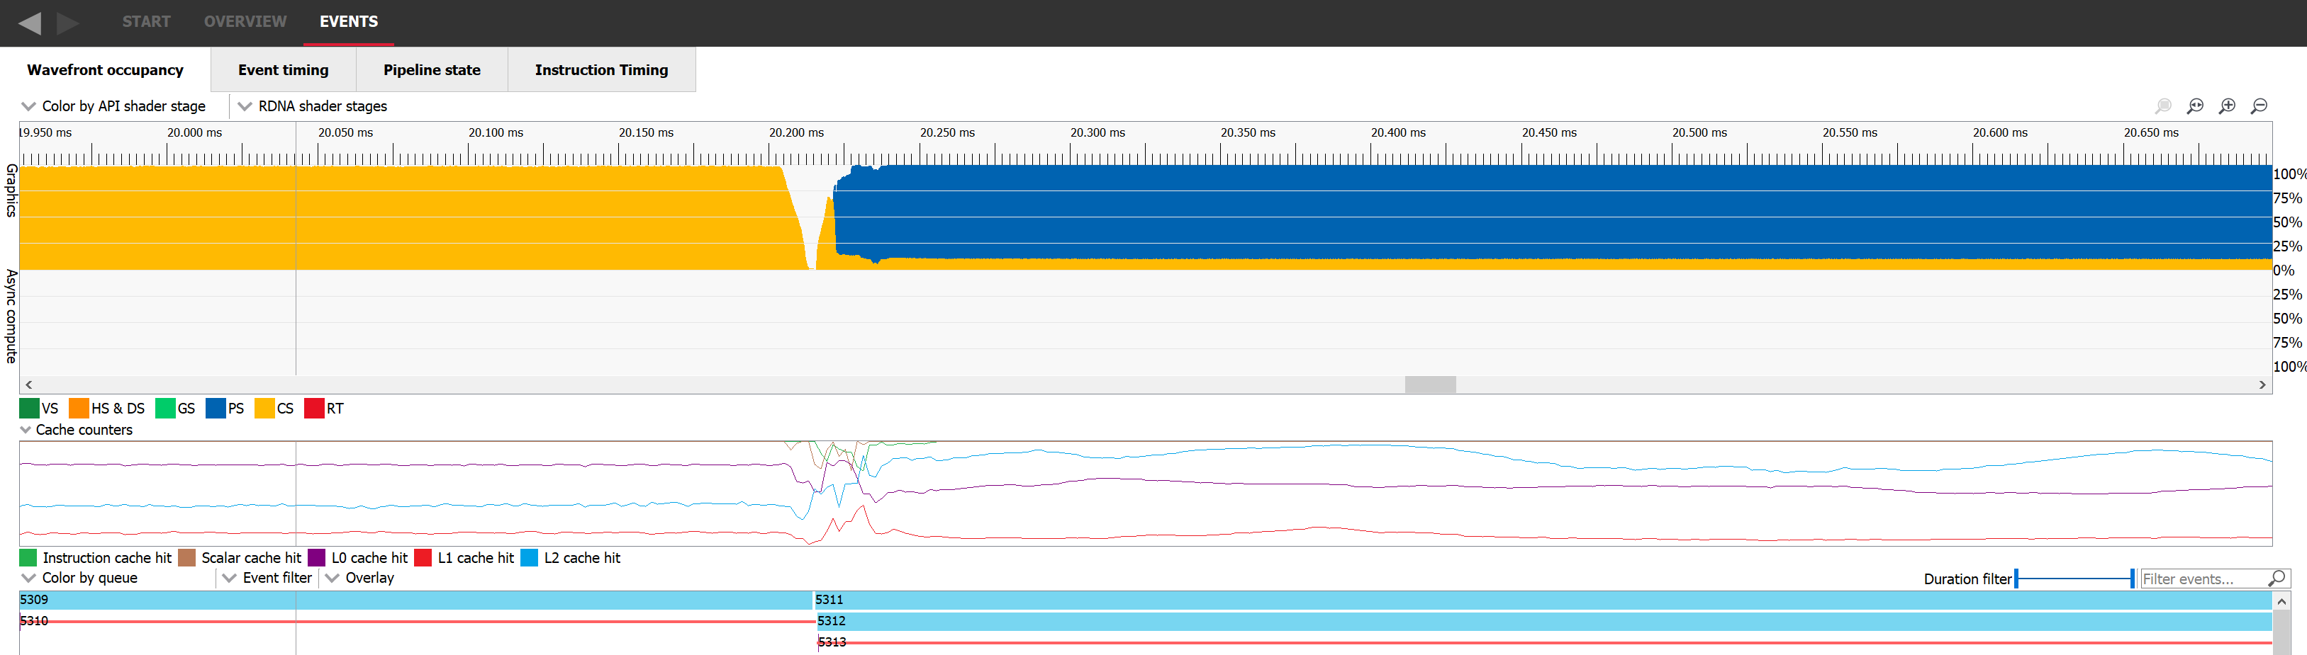The image size is (2307, 655).
Task: Open the OVERVIEW section
Action: coord(245,23)
